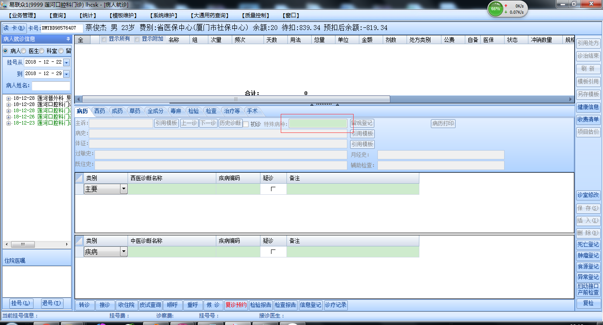
Task: Expand the green 18-12-28 莲河口腔科 tree node
Action: (8, 111)
